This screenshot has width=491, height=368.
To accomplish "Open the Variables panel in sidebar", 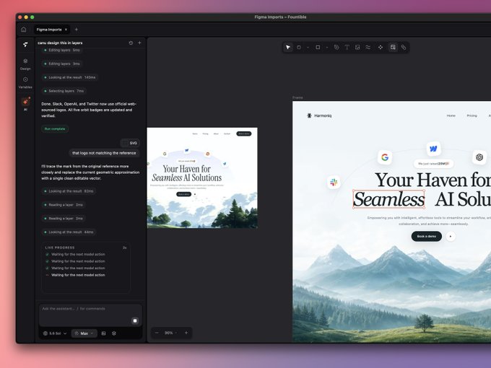I will tap(25, 82).
